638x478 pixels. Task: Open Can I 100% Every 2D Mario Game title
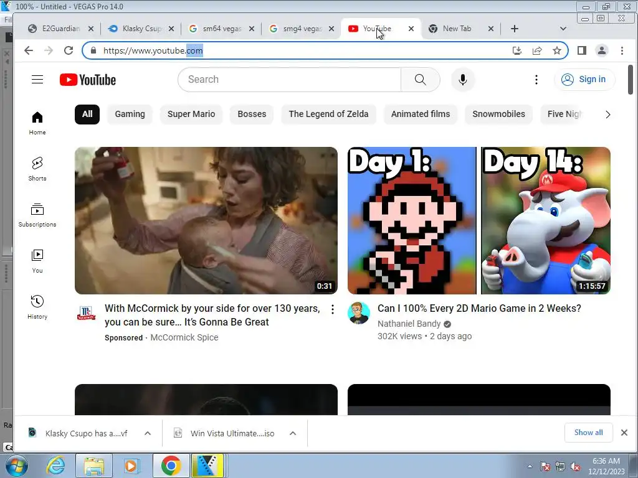point(479,309)
